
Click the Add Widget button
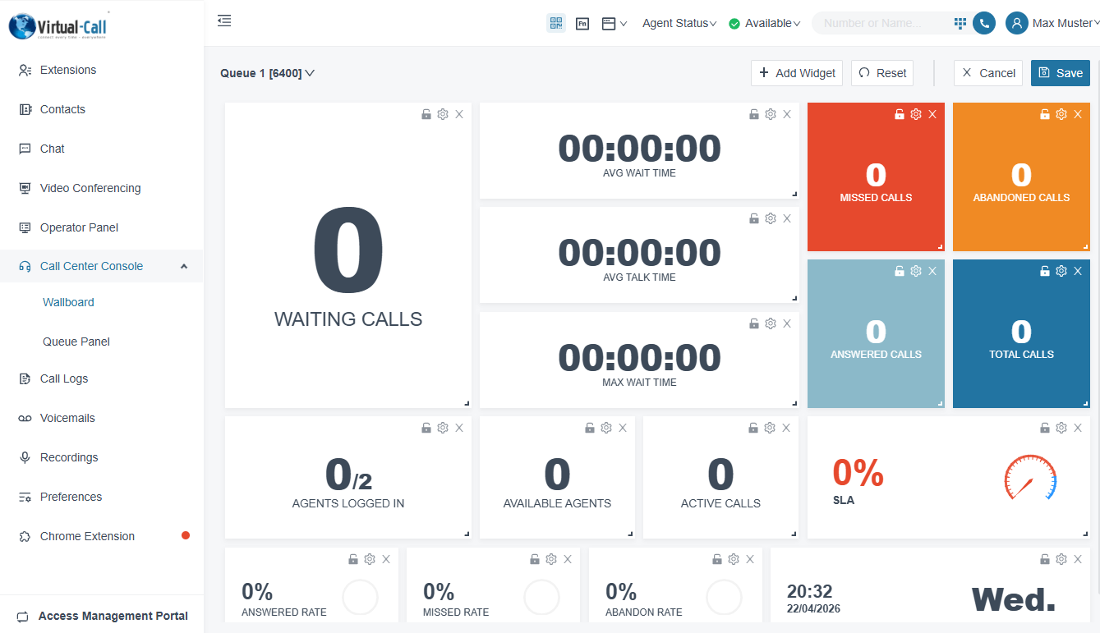[797, 73]
